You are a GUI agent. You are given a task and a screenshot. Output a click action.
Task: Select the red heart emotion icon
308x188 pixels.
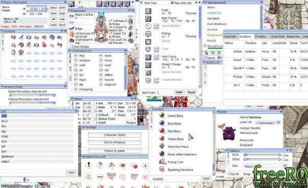(123, 166)
